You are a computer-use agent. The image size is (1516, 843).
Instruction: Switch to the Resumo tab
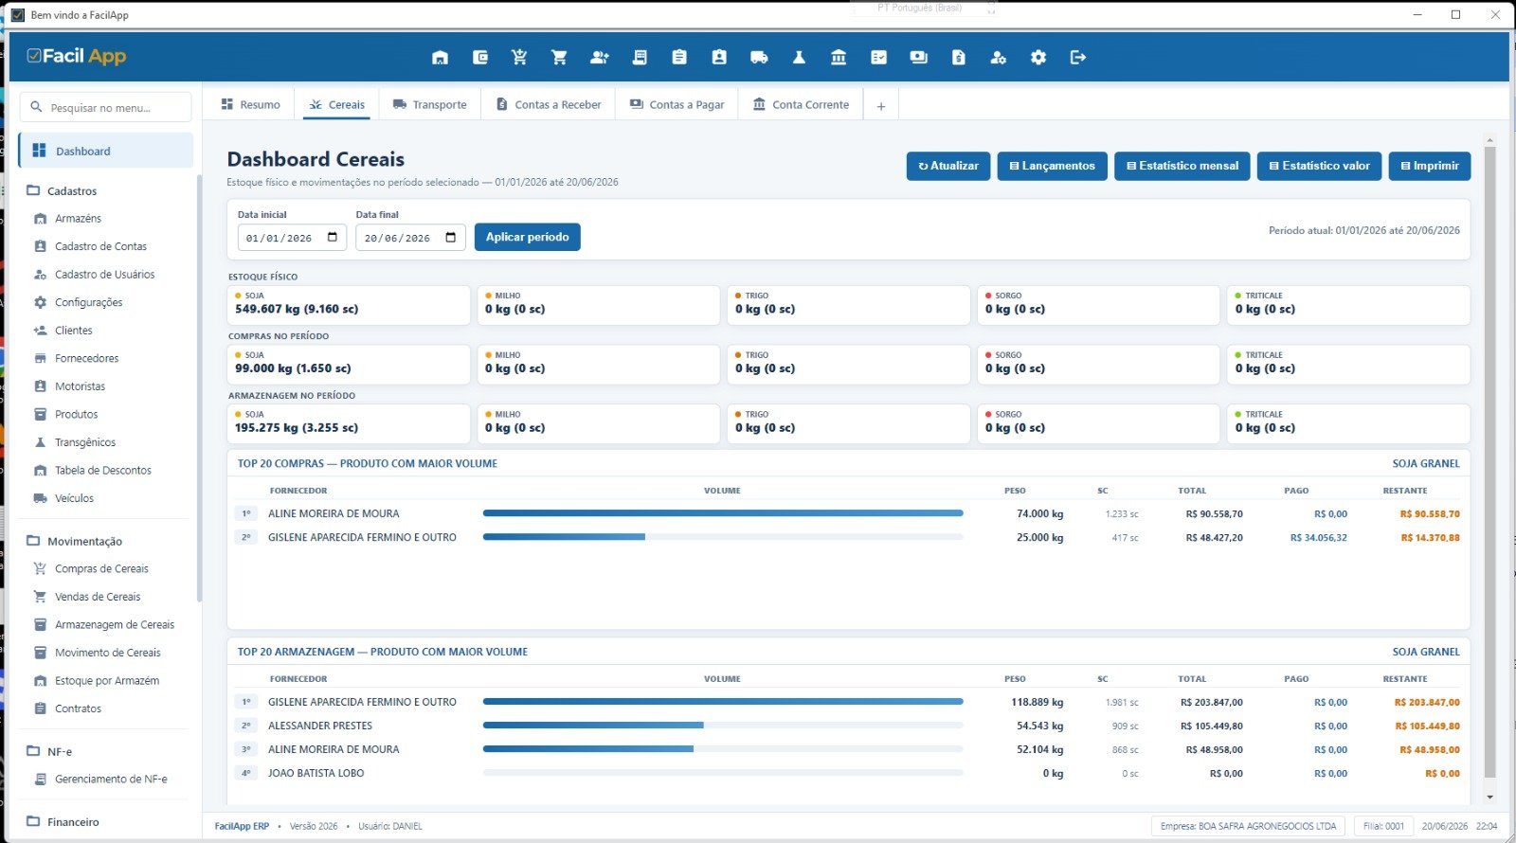tap(251, 105)
